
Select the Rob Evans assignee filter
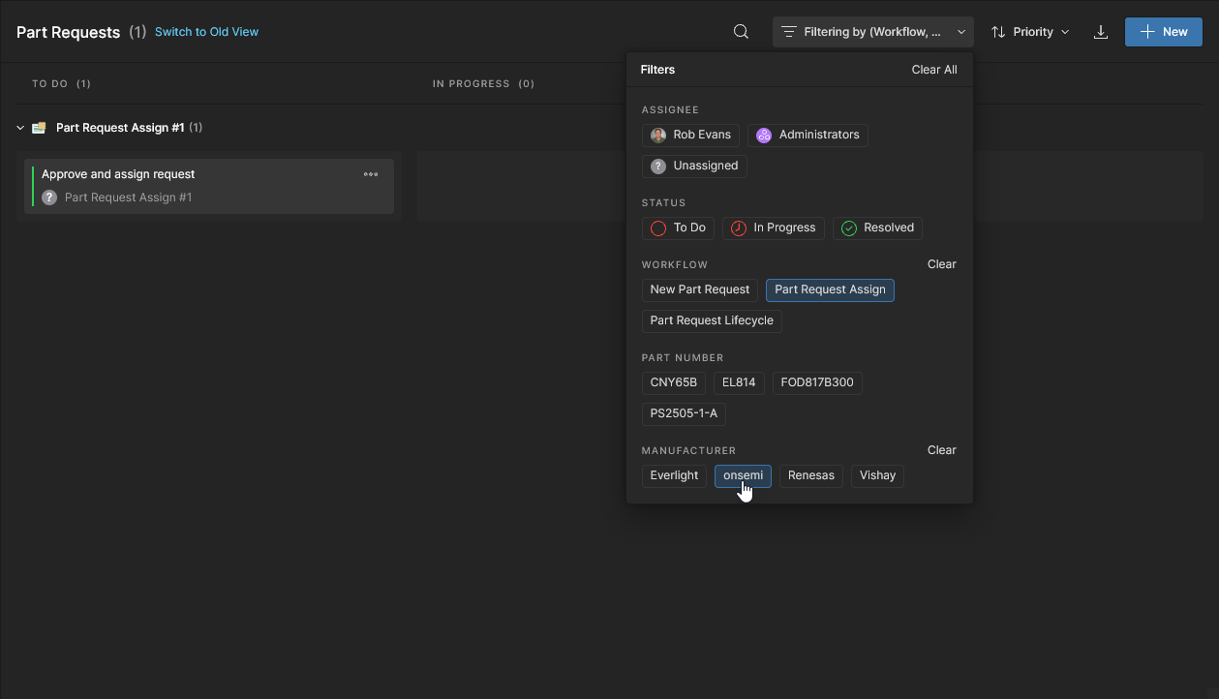pyautogui.click(x=690, y=135)
